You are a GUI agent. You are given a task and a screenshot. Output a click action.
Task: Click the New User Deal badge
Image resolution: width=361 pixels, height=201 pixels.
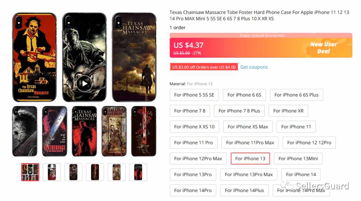point(324,48)
